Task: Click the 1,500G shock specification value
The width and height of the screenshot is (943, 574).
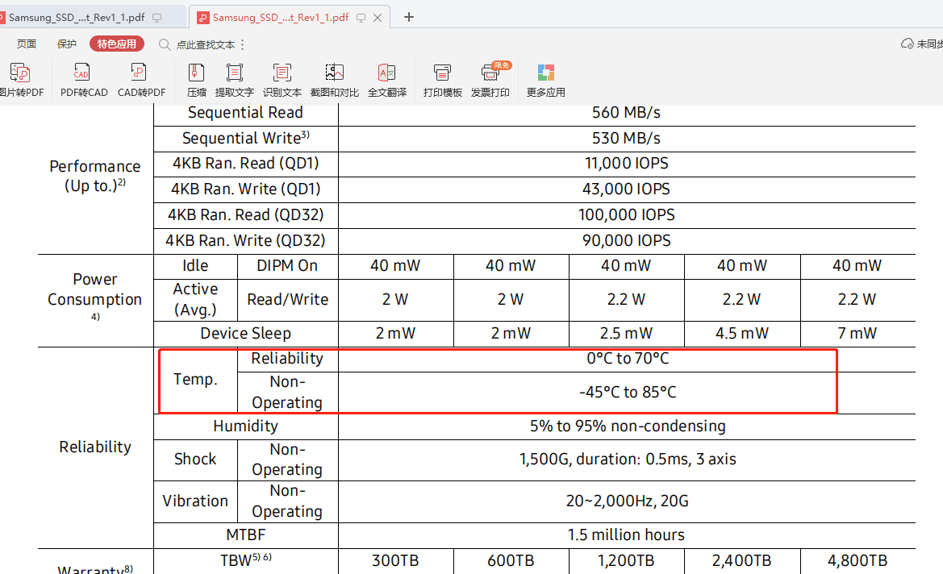Action: (628, 460)
